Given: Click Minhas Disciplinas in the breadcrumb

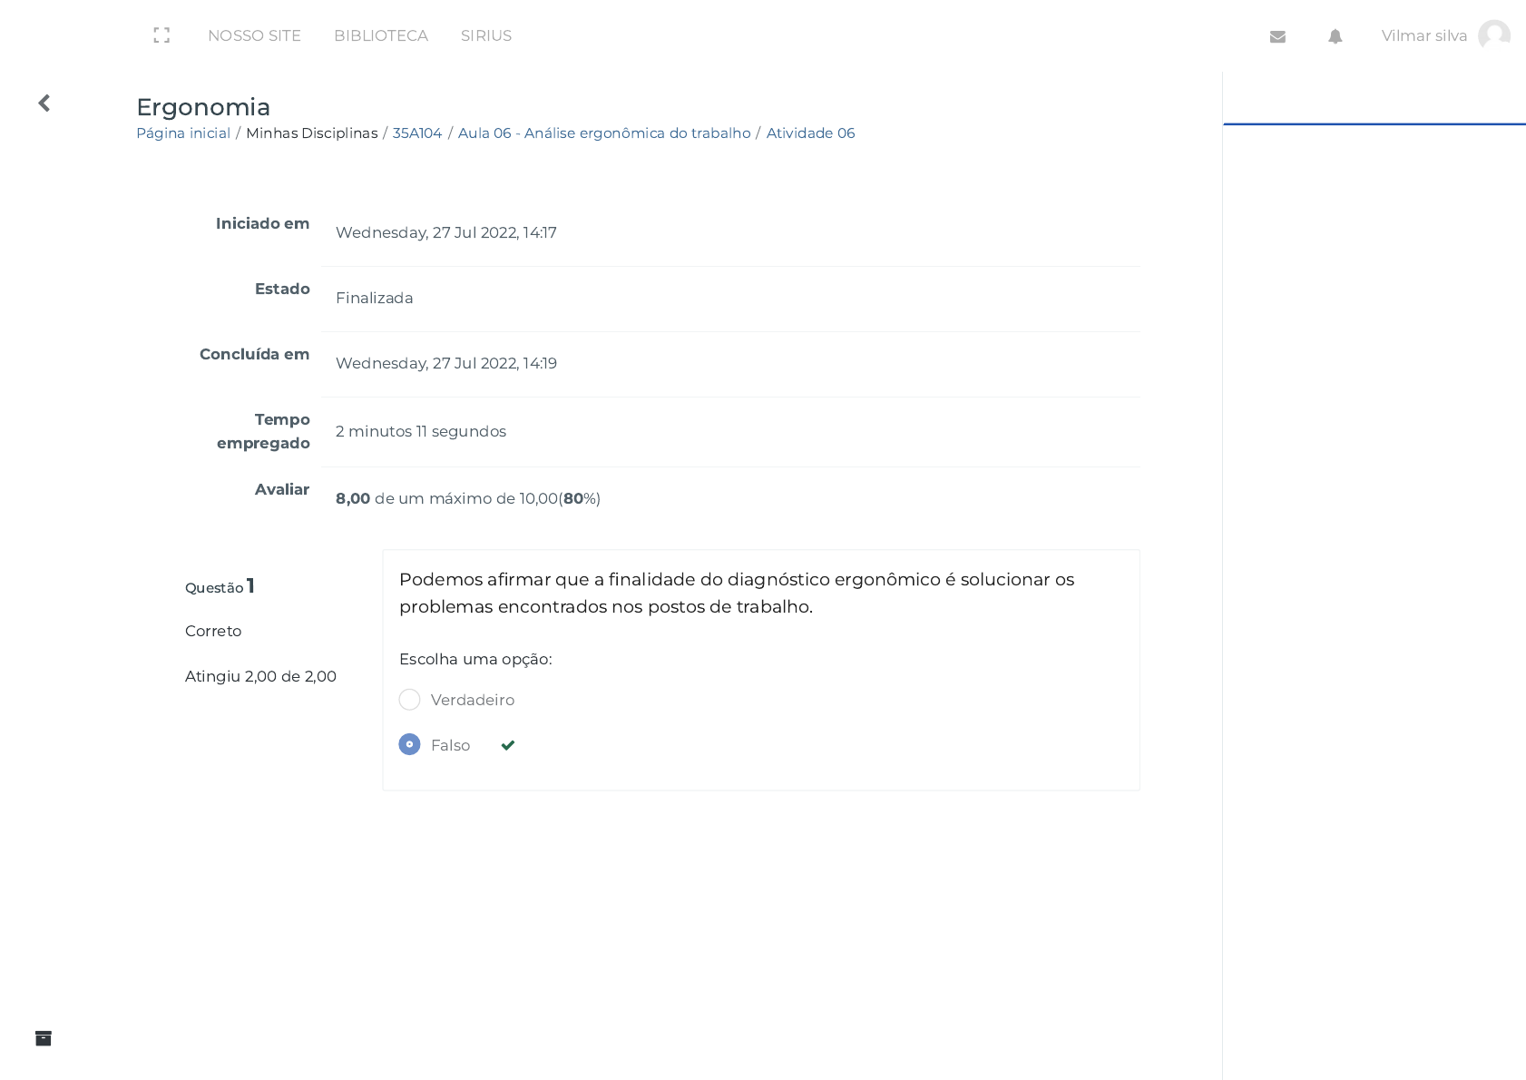Looking at the screenshot, I should 311,133.
